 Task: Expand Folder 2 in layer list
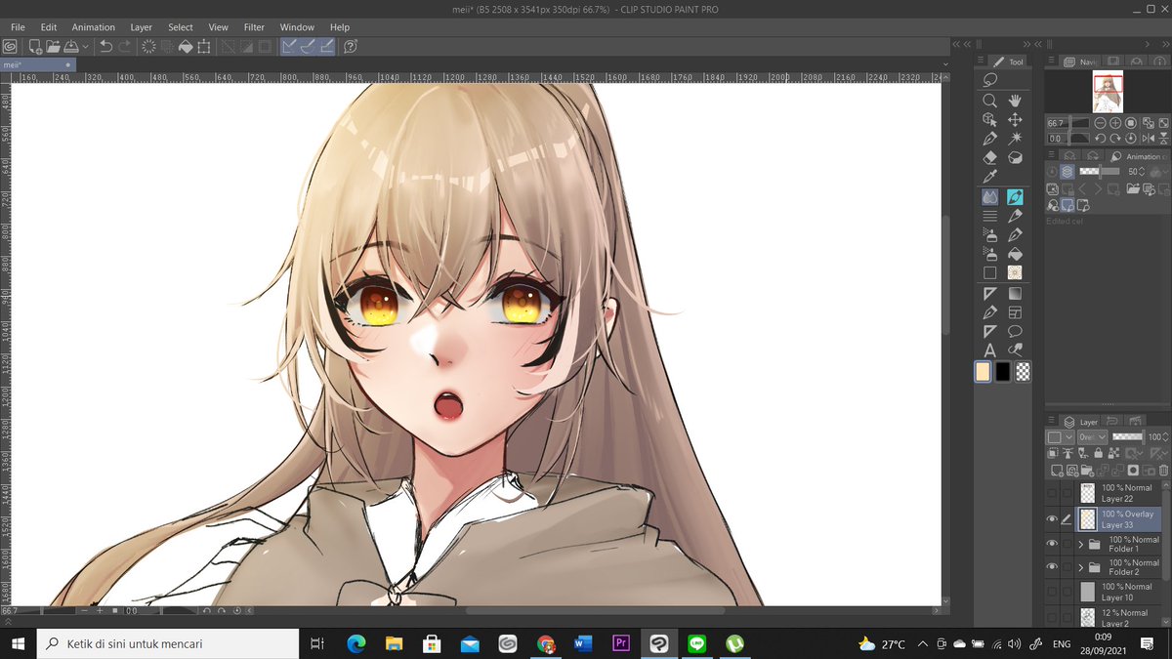(x=1081, y=567)
